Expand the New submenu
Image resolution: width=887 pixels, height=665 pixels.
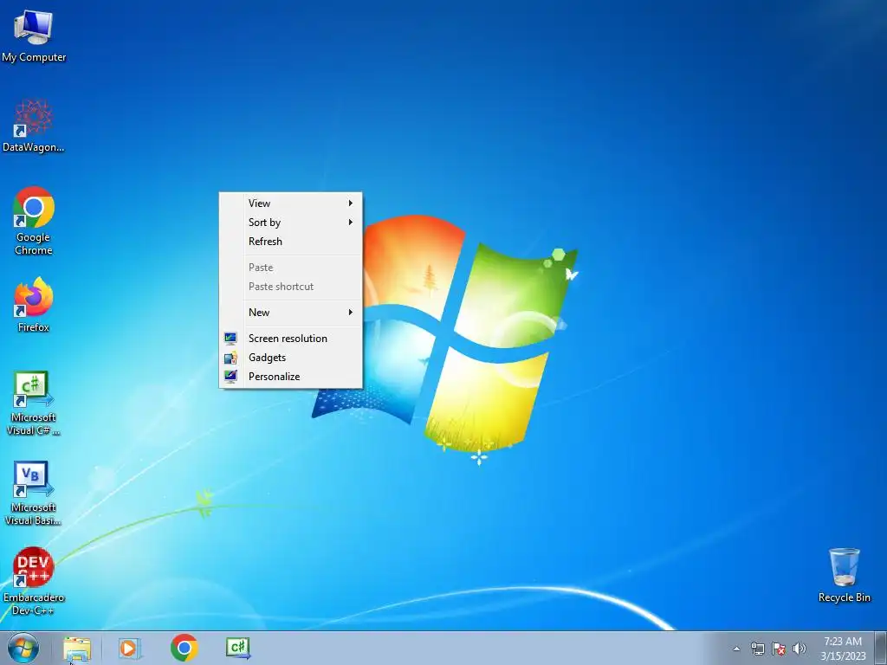(291, 312)
